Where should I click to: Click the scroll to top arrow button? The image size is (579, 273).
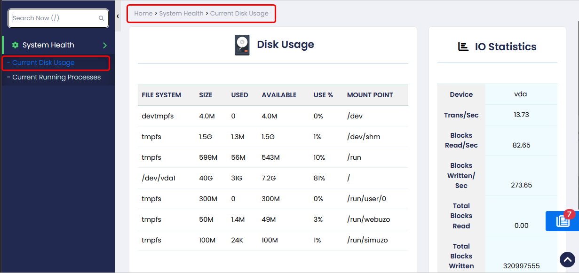568,259
